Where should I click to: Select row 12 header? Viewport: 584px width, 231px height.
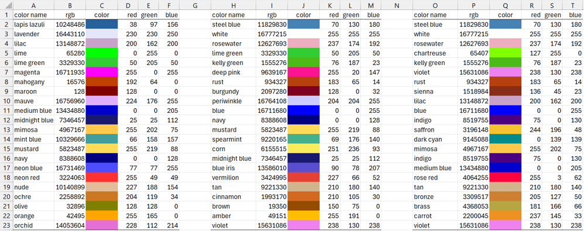coord(6,120)
